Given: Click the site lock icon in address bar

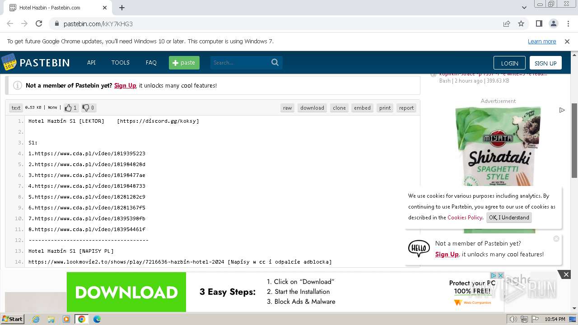Looking at the screenshot, I should pos(56,24).
